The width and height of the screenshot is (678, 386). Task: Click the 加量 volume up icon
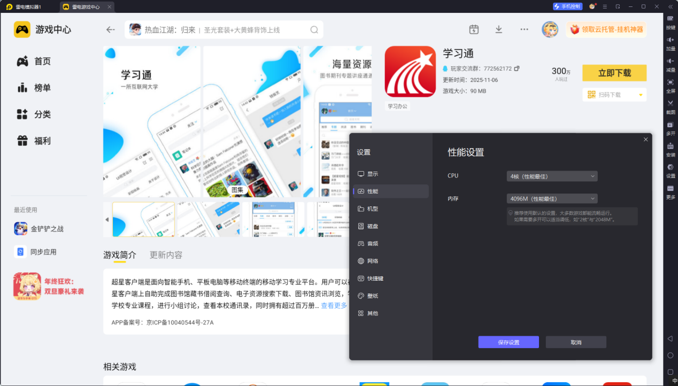click(670, 40)
